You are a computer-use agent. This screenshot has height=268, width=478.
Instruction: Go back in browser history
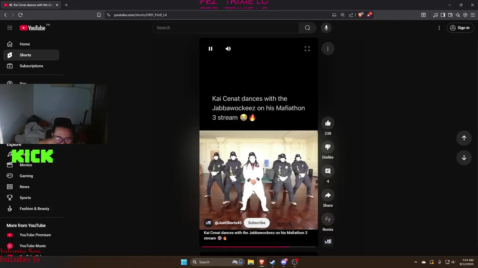point(5,15)
